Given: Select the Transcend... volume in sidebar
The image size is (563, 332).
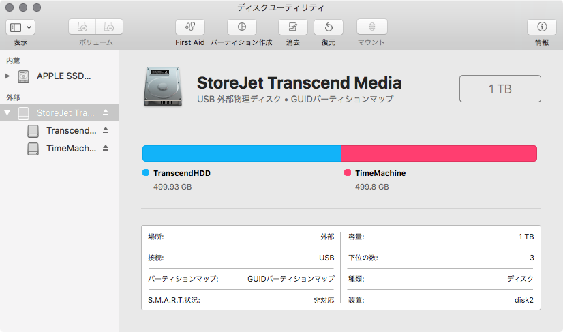Looking at the screenshot, I should 72,130.
